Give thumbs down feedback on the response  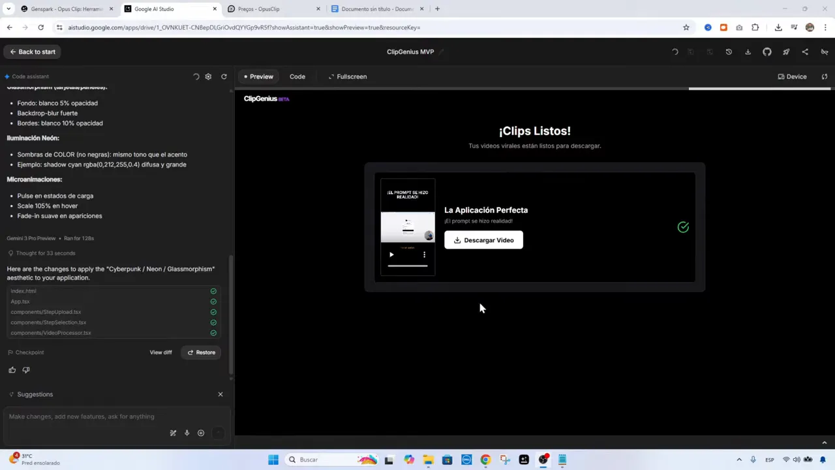pyautogui.click(x=26, y=369)
